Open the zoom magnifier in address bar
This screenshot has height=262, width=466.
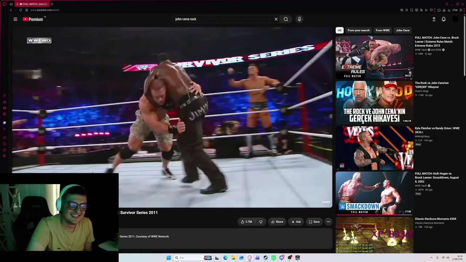(402, 10)
